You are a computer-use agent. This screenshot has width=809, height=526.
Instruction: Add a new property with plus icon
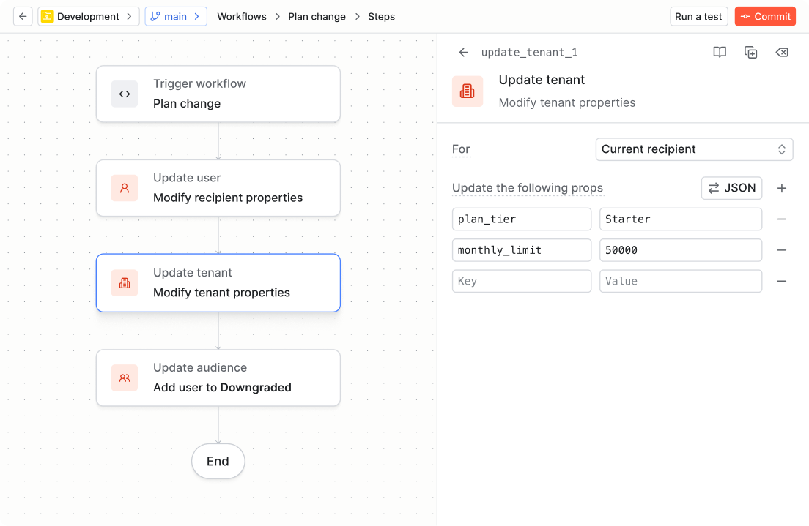pos(782,188)
